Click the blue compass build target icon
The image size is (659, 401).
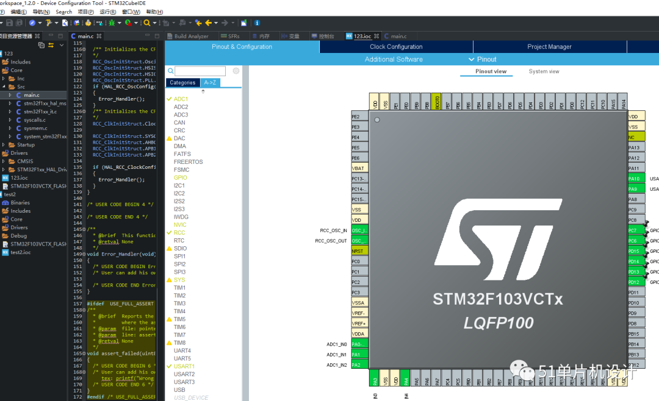coord(32,23)
